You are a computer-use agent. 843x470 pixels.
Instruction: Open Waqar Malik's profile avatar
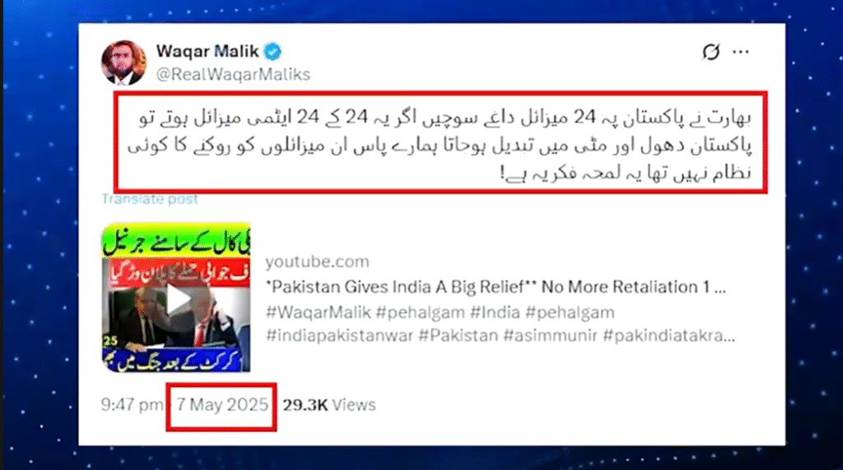[x=123, y=63]
